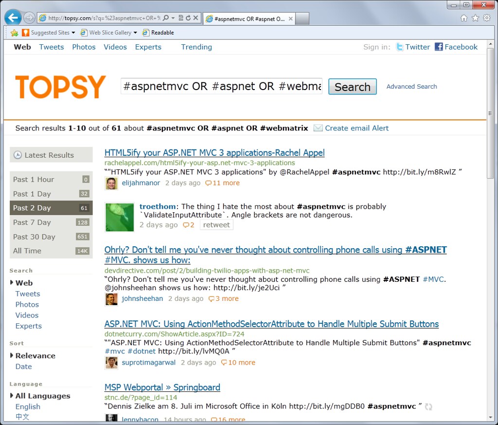Click Create email Alert link

click(356, 128)
